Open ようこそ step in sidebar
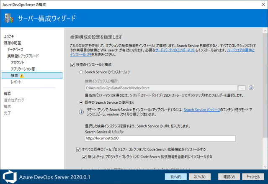The image size is (268, 184). (9, 36)
